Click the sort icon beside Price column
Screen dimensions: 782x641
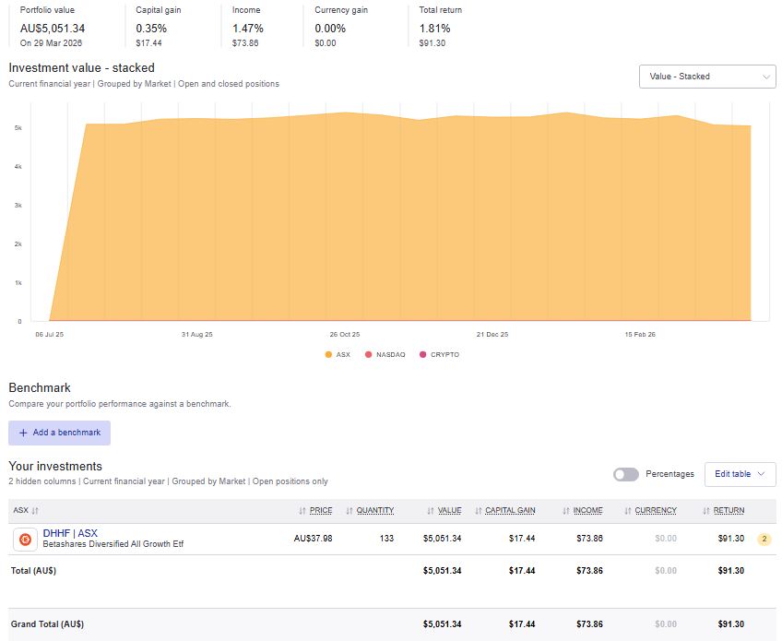coord(302,511)
